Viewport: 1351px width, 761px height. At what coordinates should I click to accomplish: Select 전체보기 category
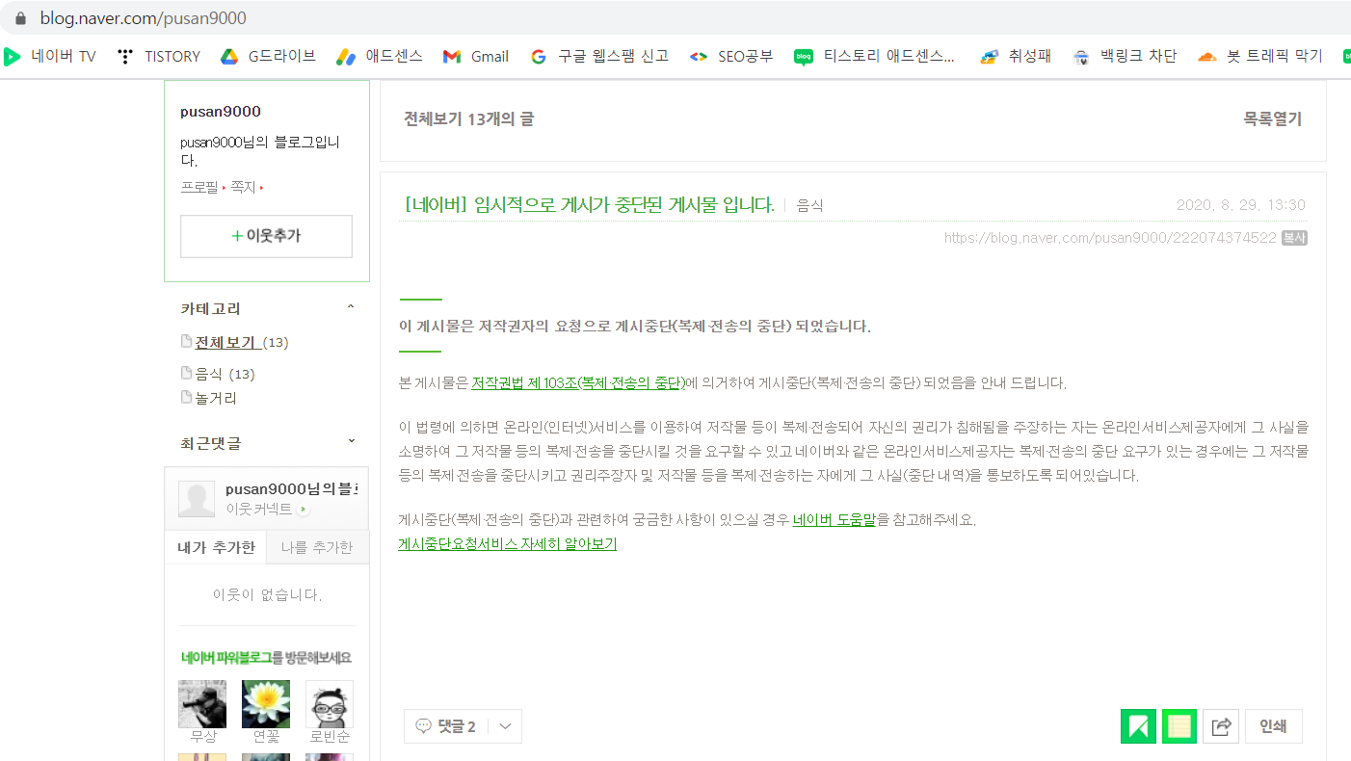point(225,343)
